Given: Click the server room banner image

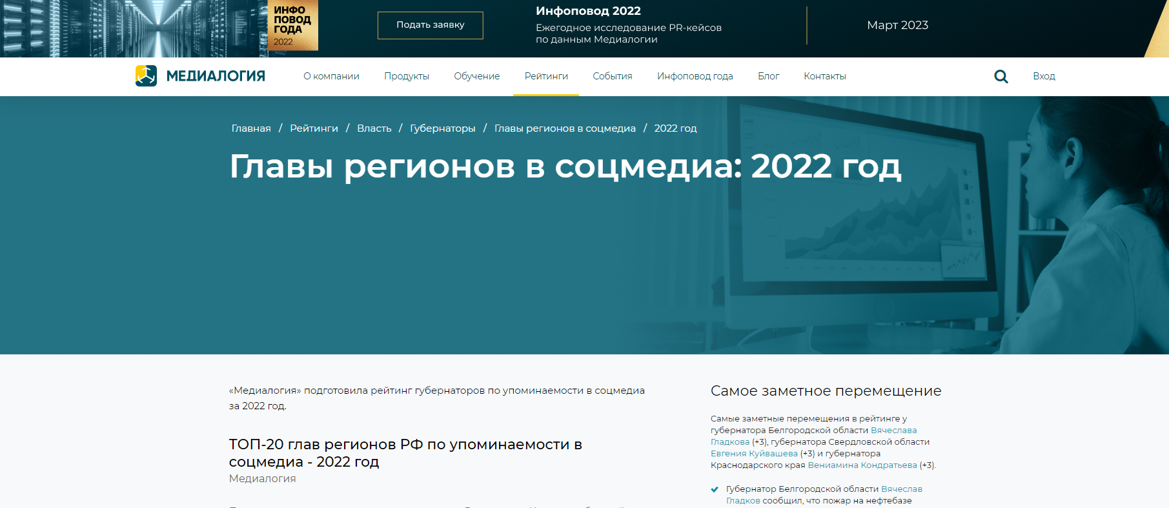Looking at the screenshot, I should click(x=134, y=28).
